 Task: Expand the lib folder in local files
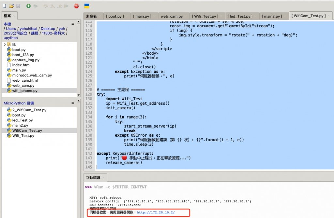5,44
